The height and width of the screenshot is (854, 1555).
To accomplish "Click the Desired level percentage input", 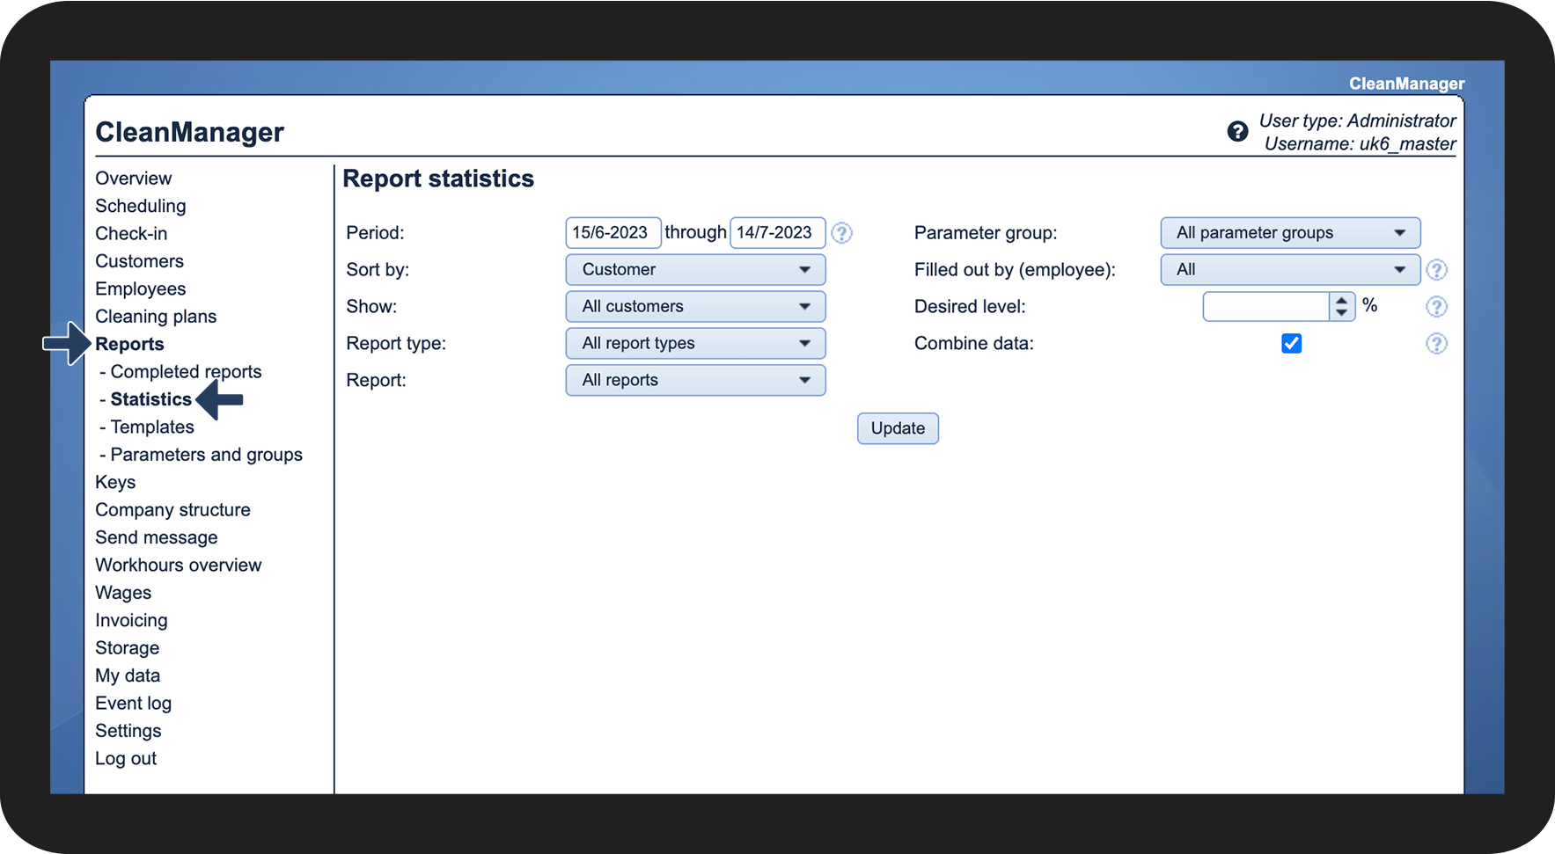I will pos(1265,307).
